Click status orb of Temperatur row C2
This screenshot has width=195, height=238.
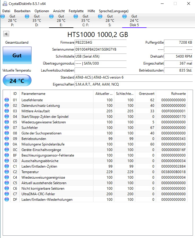coord(7,172)
